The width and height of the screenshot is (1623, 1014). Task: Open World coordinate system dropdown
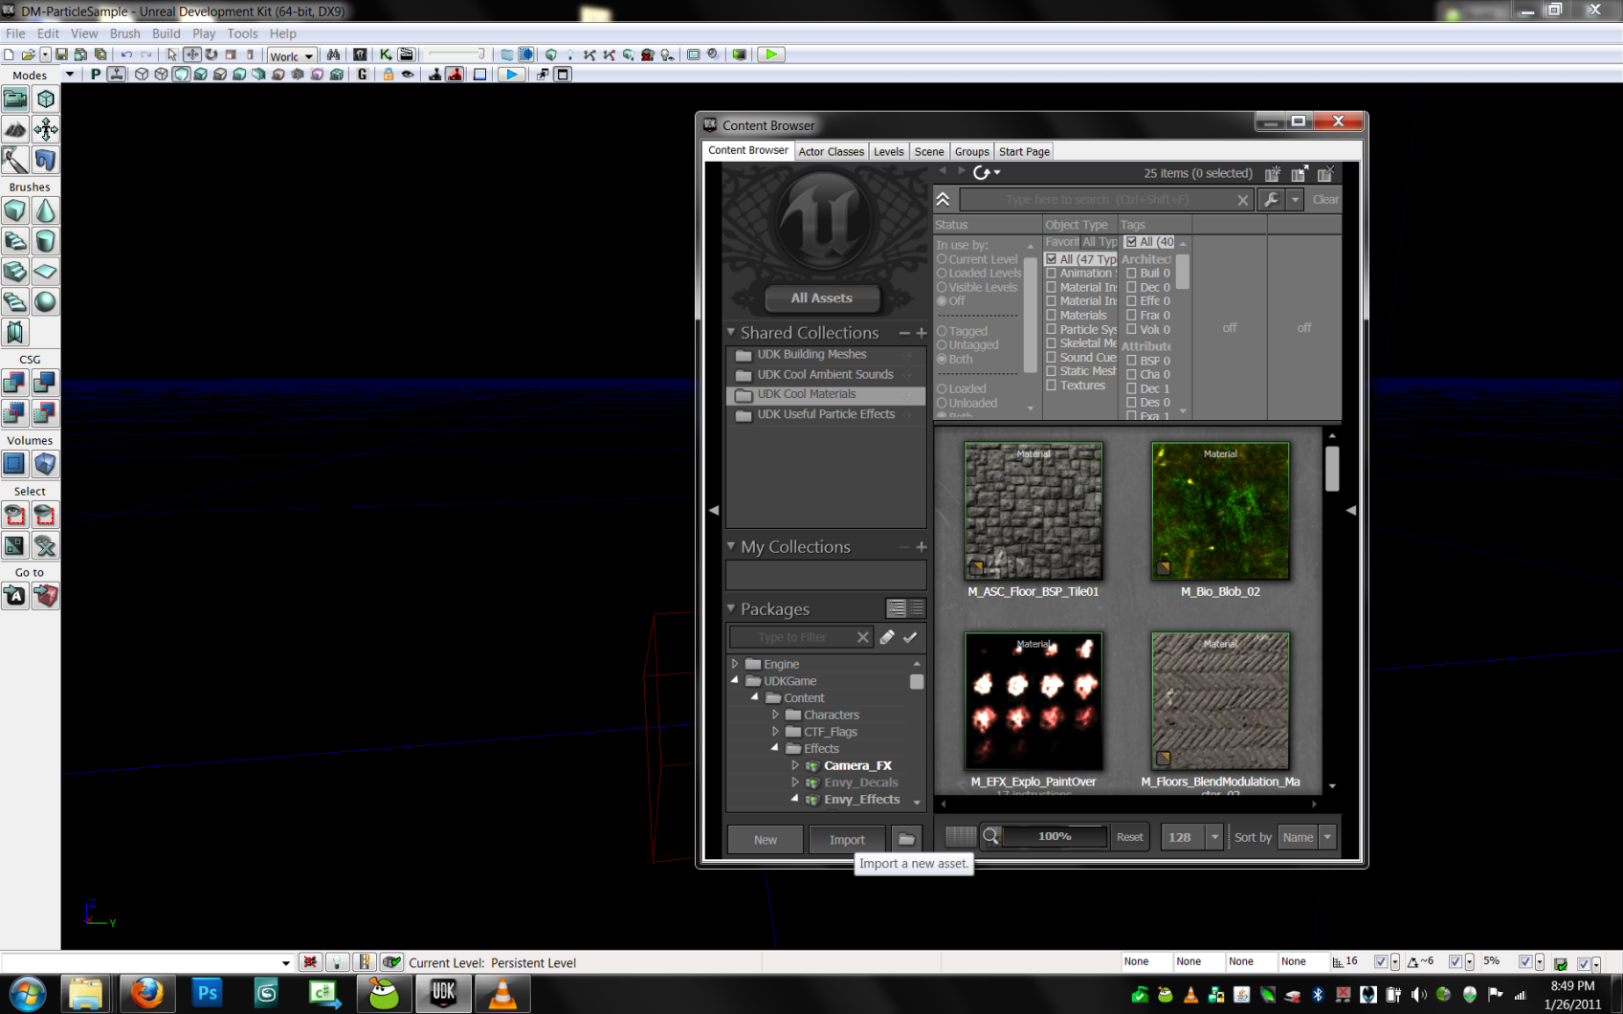292,55
